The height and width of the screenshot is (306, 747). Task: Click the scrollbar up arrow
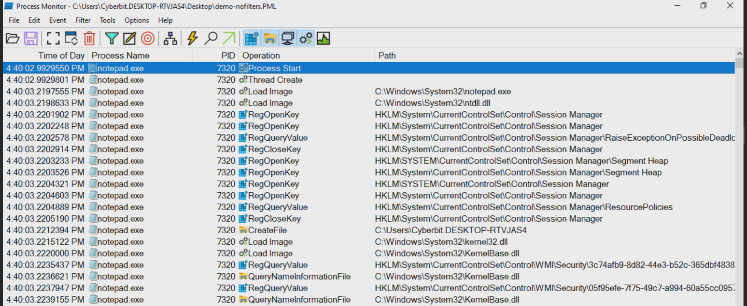pos(739,53)
